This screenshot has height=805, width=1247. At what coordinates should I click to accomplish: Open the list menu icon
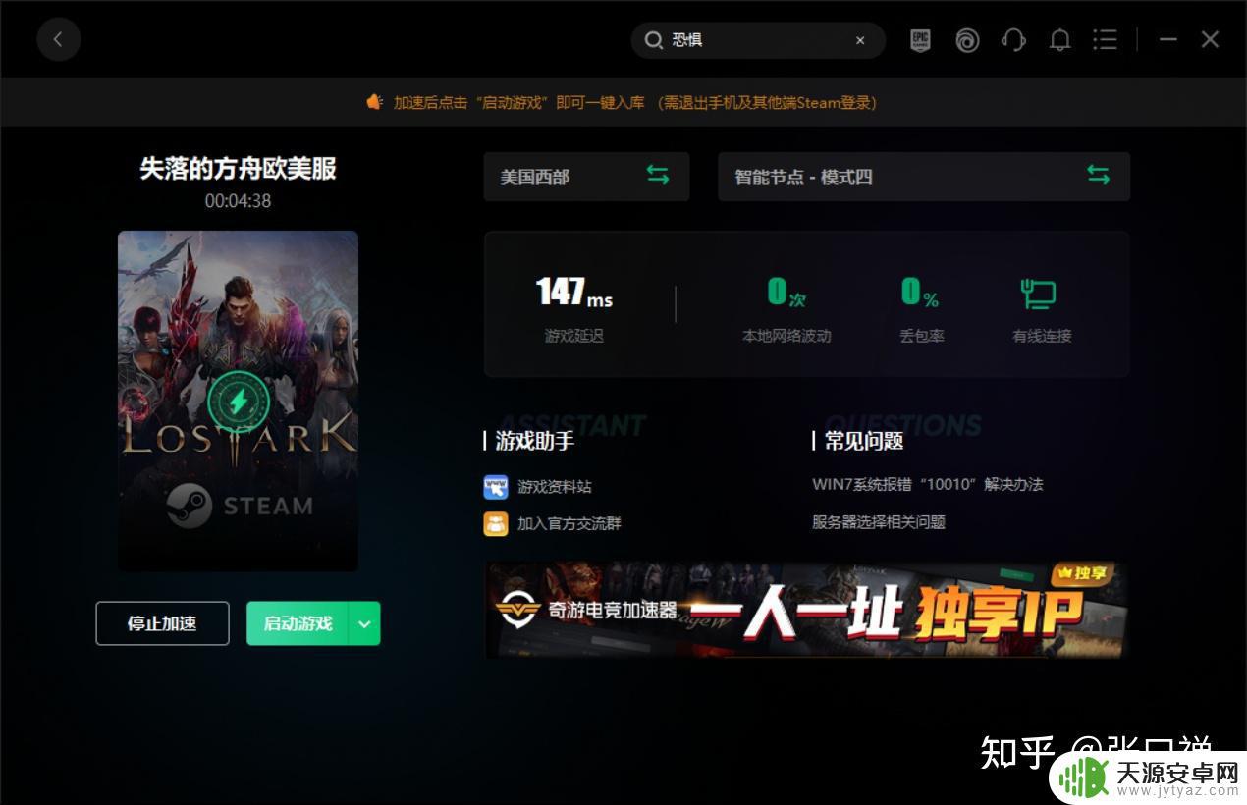pos(1106,40)
